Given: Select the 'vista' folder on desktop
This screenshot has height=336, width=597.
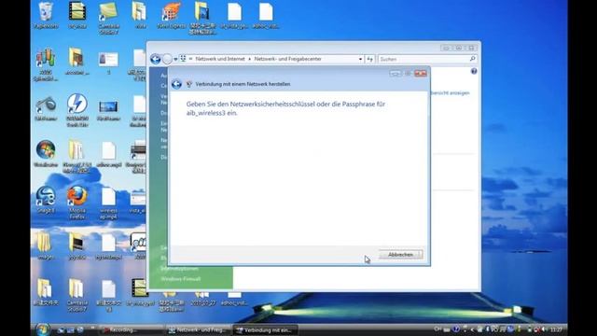Looking at the screenshot, I should point(140,15).
